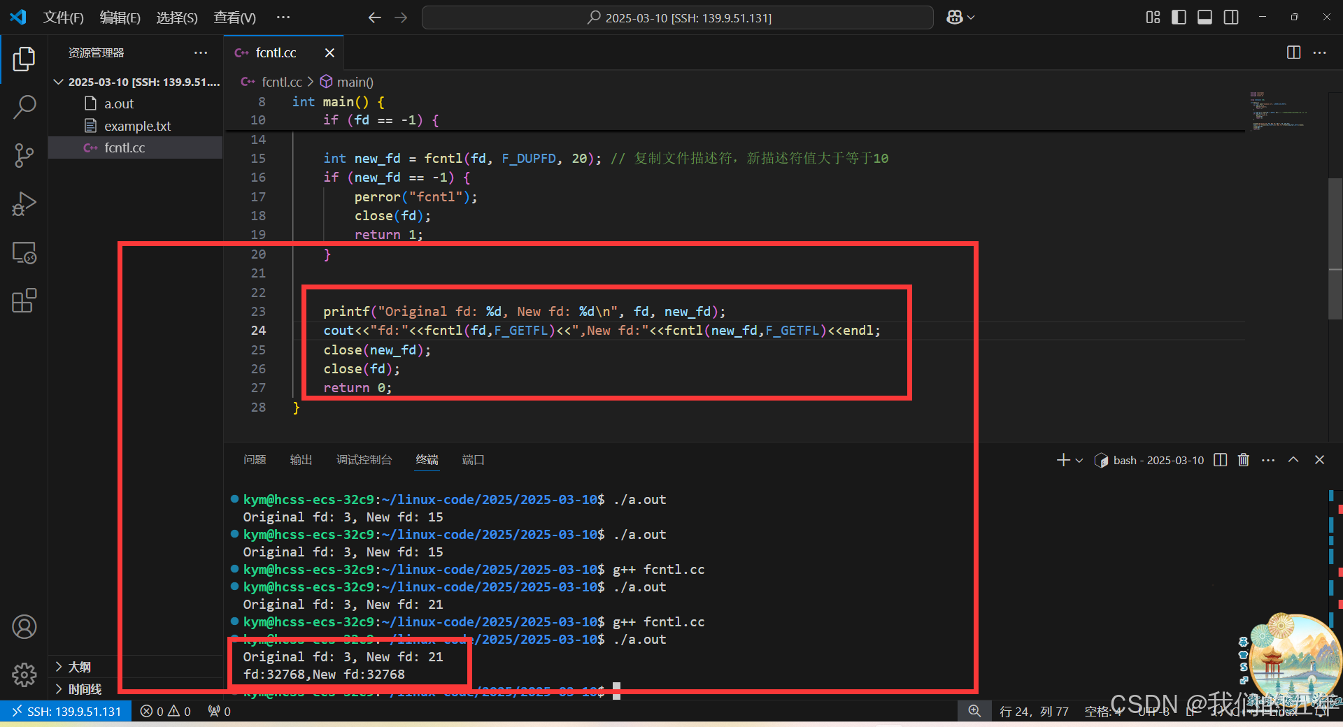Click the SSH remote status indicator
Viewport: 1343px width, 727px height.
pos(66,711)
